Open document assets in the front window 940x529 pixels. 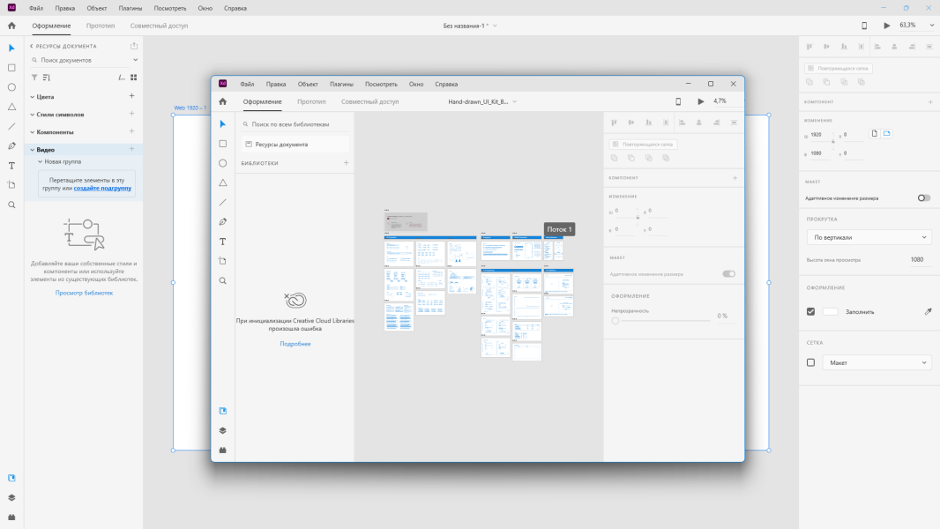pos(295,145)
